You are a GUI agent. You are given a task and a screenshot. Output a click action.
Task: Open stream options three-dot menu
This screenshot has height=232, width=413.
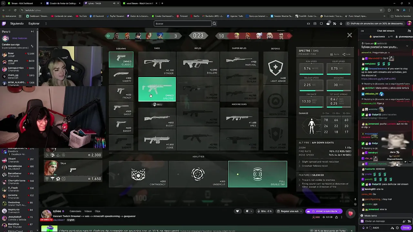pos(342,217)
